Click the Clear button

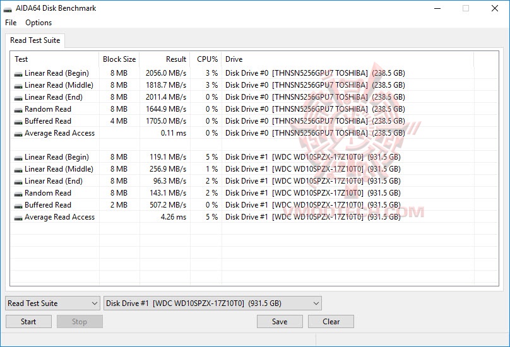(331, 322)
